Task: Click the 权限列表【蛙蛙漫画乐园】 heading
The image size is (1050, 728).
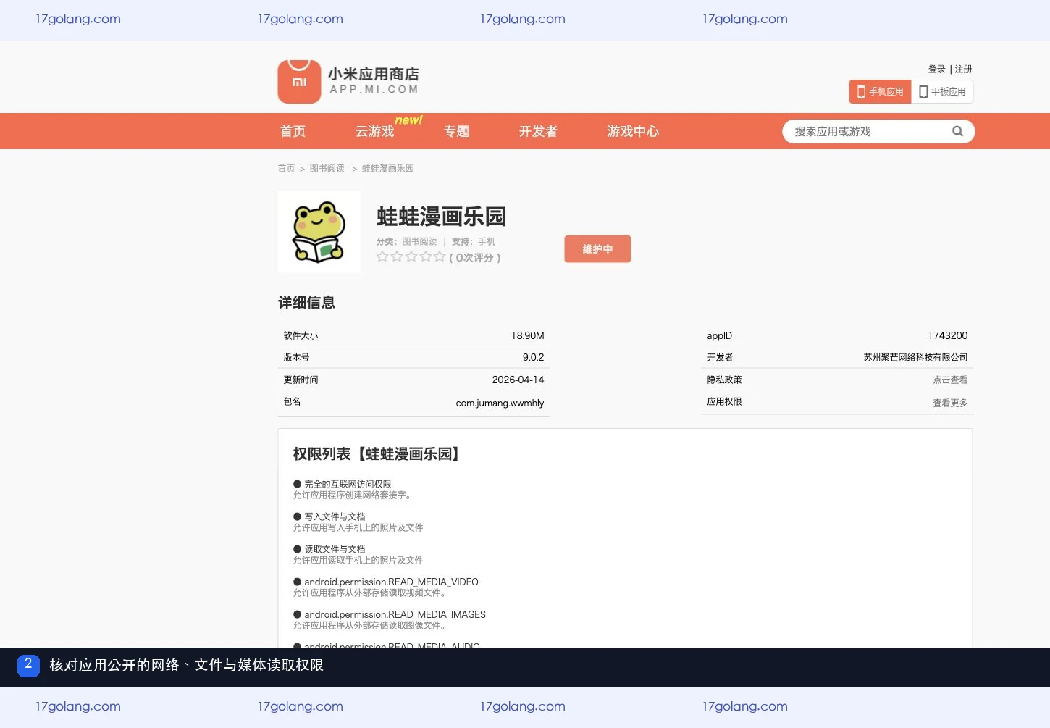Action: (x=379, y=453)
